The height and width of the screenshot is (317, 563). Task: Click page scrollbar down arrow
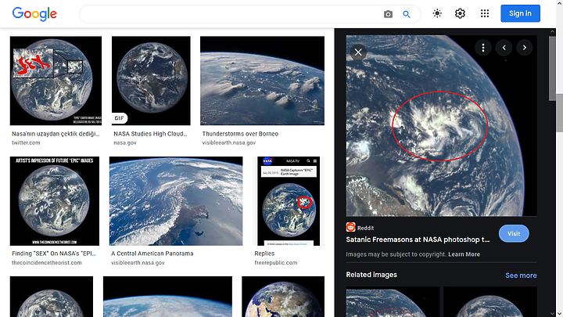pyautogui.click(x=560, y=314)
